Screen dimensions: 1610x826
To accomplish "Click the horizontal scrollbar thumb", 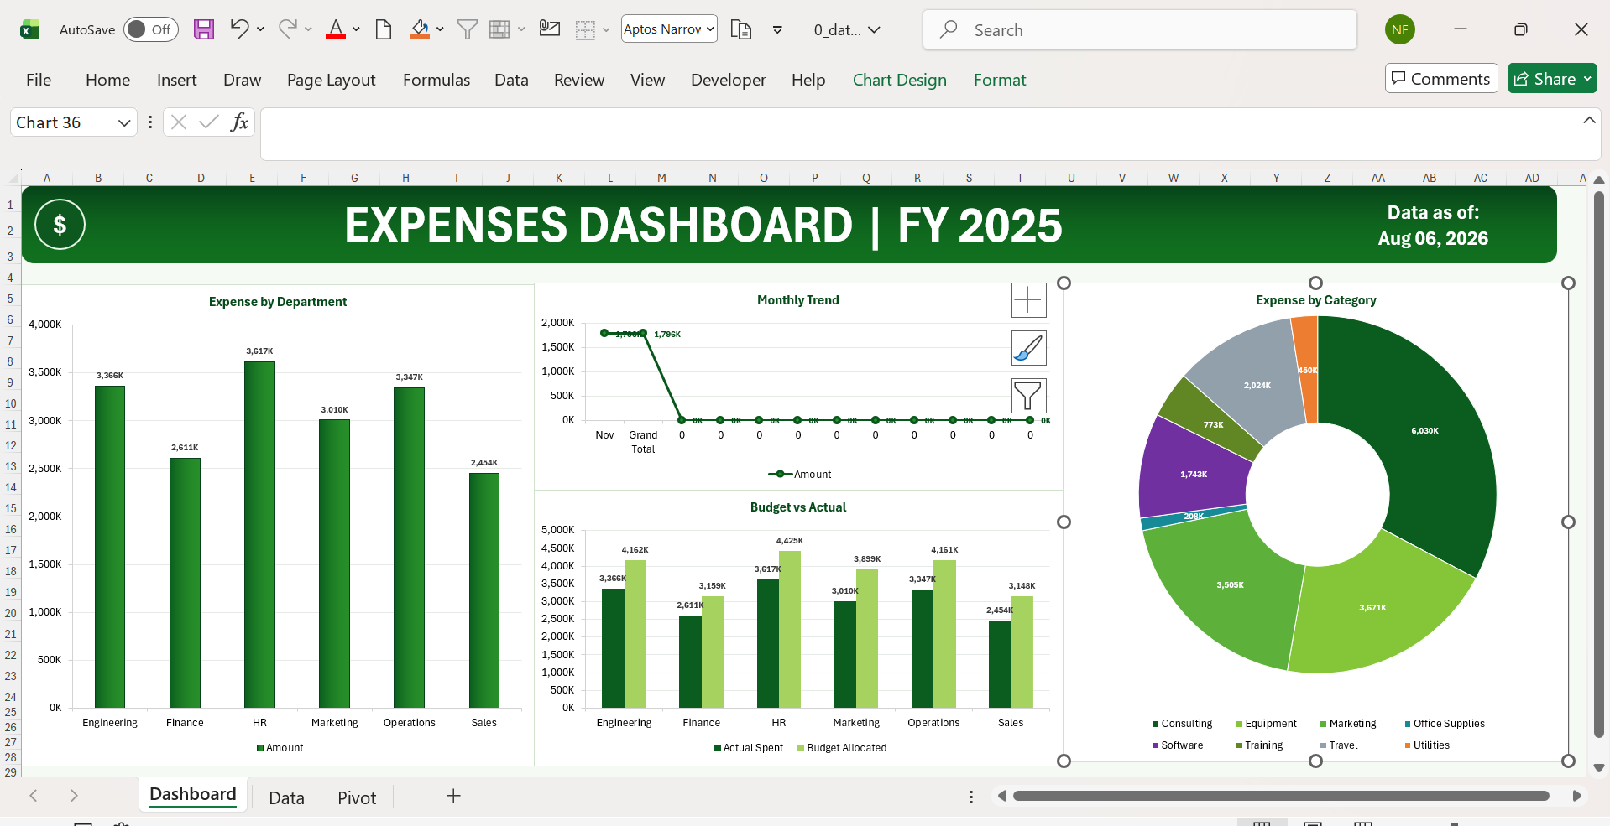I will pos(1281,796).
